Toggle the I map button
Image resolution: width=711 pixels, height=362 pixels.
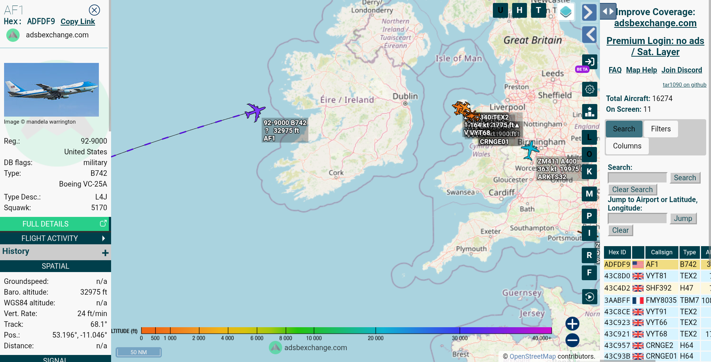click(x=589, y=233)
